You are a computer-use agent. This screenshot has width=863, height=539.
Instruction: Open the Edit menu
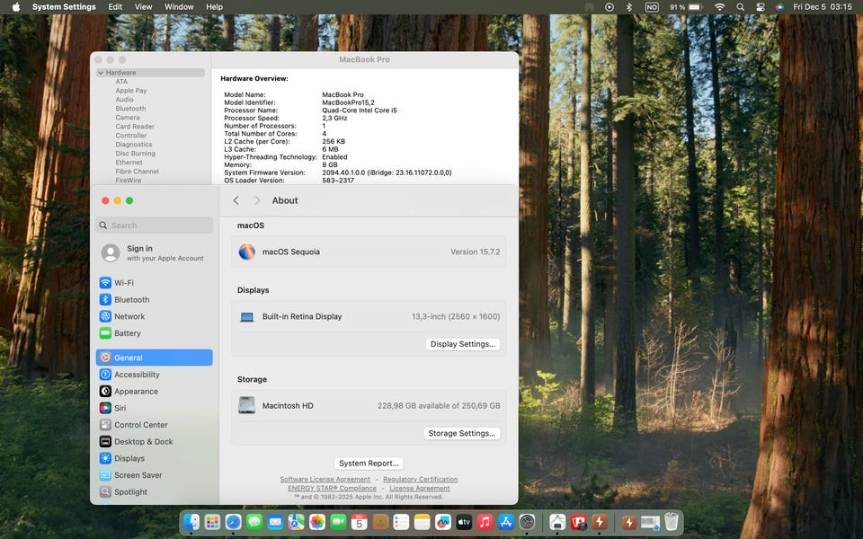click(115, 7)
